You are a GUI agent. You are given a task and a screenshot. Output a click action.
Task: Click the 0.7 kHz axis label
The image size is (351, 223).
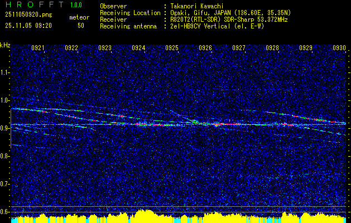[x=4, y=184]
